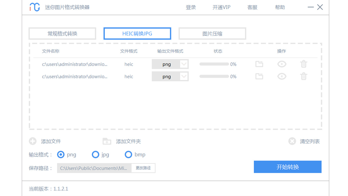Open the output format dropdown for the first file
348x196 pixels.
tap(184, 64)
